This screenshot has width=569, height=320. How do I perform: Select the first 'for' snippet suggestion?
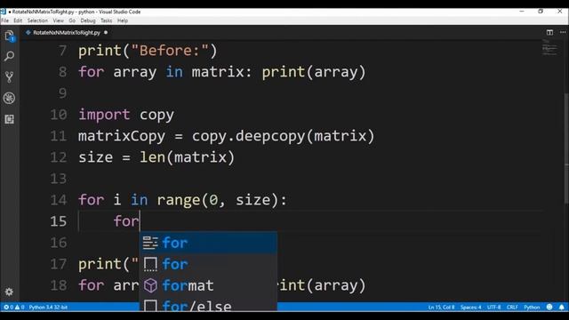pos(208,243)
